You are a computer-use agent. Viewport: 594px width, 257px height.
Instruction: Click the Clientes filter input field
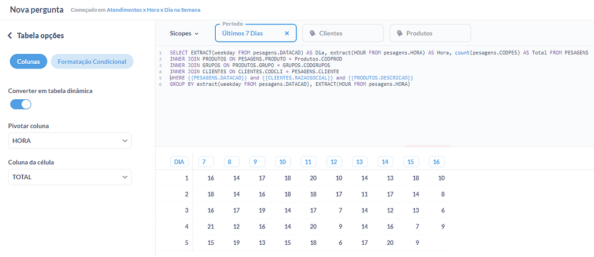[x=348, y=34]
